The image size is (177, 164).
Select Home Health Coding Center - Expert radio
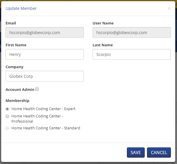coord(7,109)
